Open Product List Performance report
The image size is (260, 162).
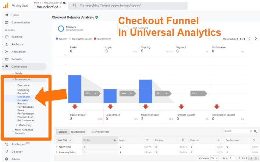tap(25, 118)
